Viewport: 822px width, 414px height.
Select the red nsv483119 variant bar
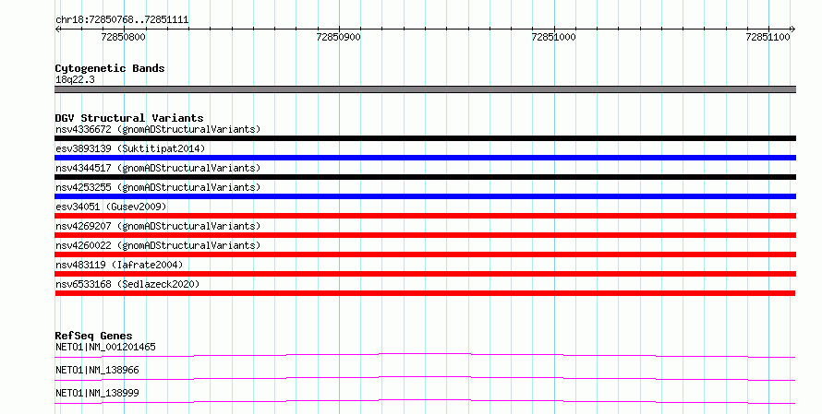425,274
